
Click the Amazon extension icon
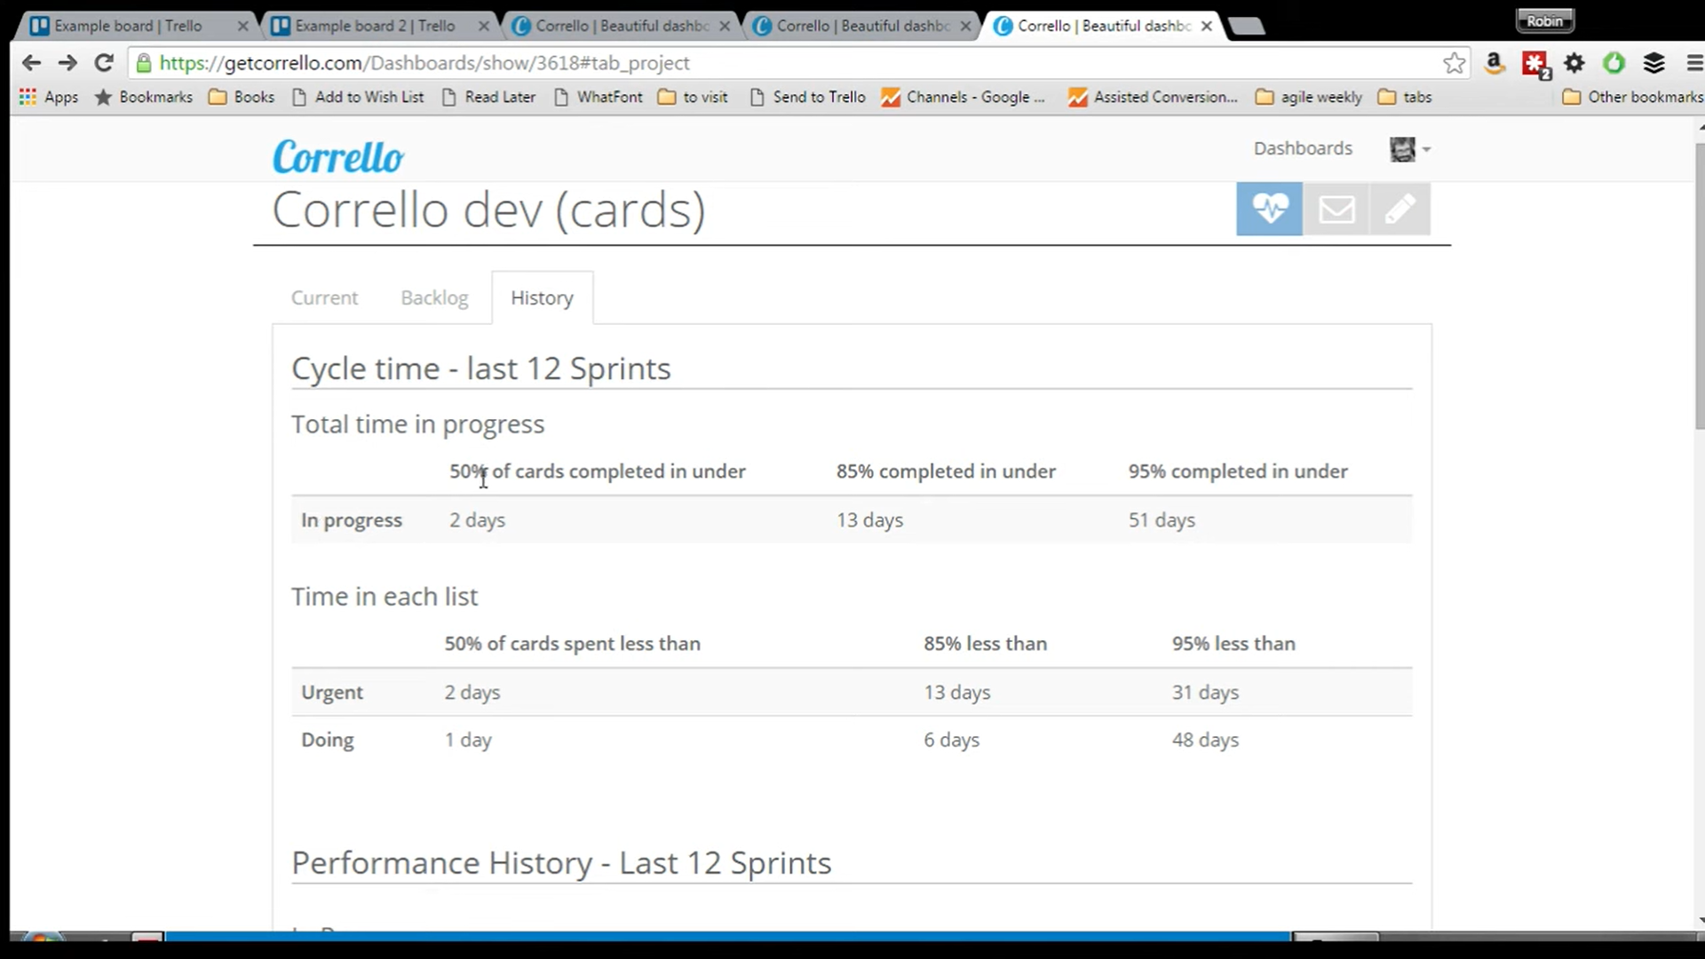tap(1495, 63)
